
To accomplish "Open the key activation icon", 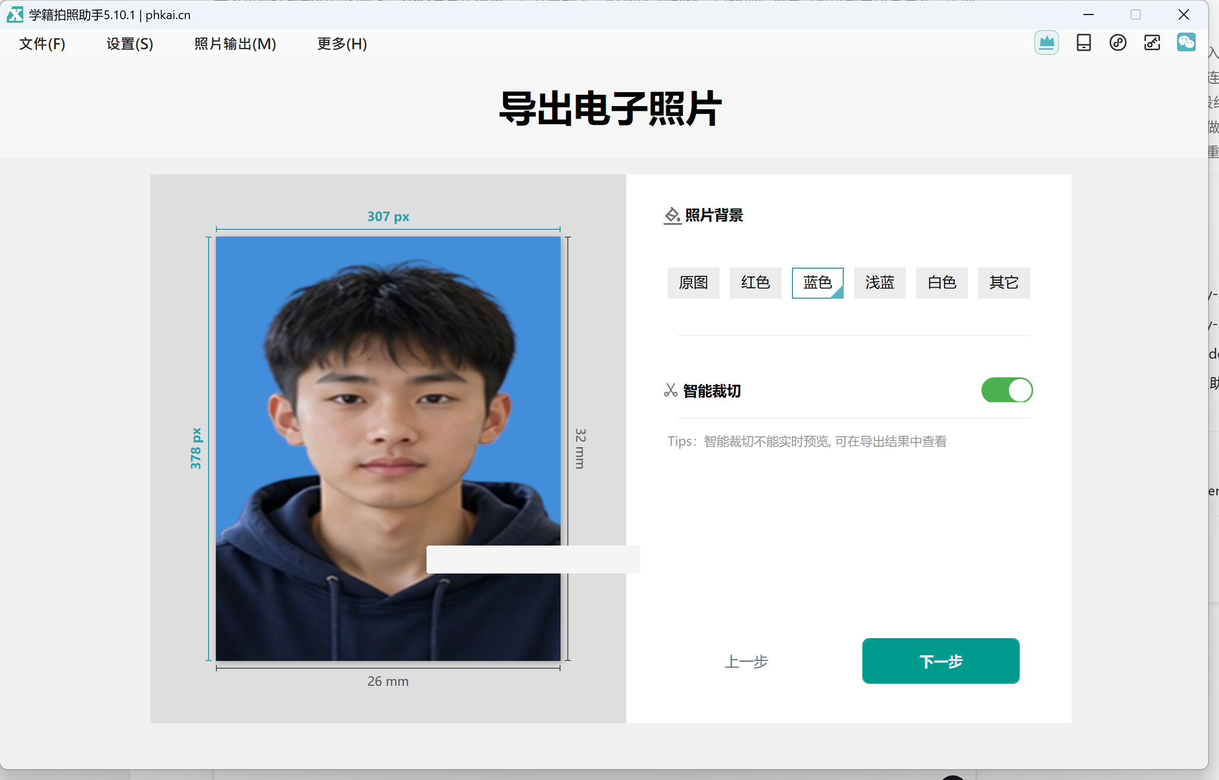I will [1152, 42].
